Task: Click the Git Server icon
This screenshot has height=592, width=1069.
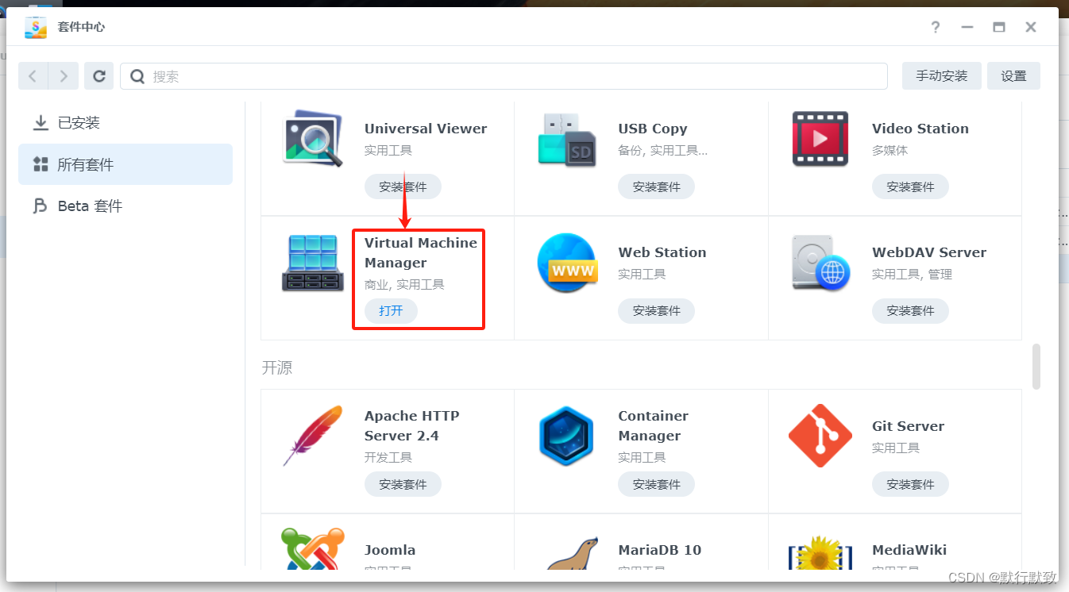Action: tap(820, 436)
